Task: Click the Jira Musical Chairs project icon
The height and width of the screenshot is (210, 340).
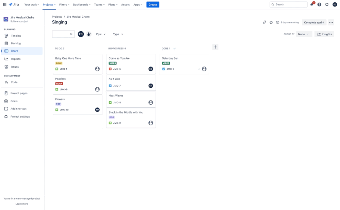Action: [6, 19]
